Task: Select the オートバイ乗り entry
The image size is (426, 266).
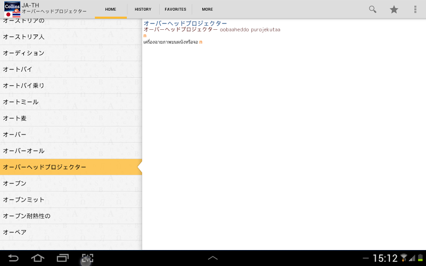Action: pyautogui.click(x=71, y=86)
